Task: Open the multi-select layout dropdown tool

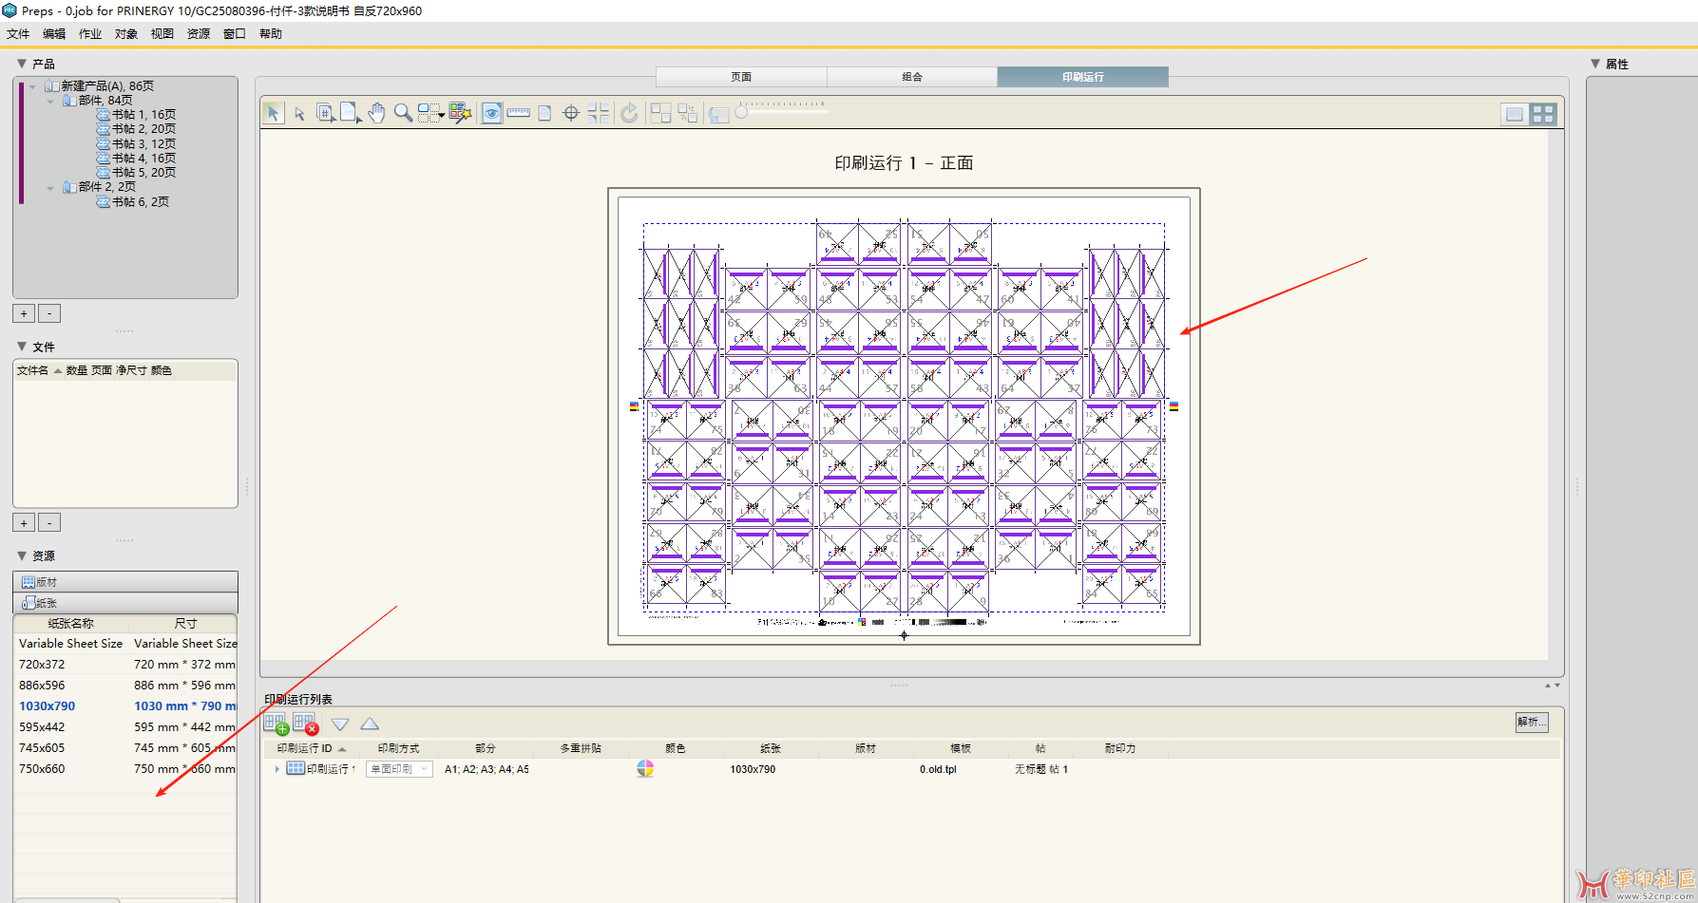Action: click(431, 114)
